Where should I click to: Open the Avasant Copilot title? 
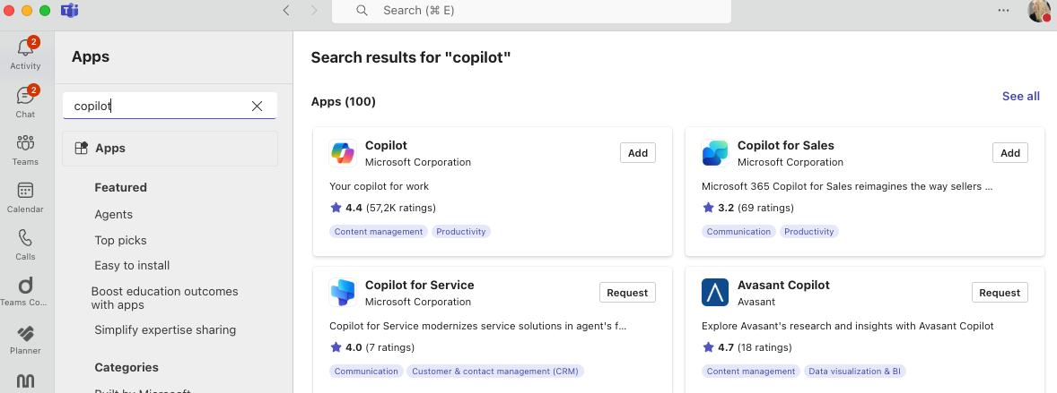(x=784, y=285)
